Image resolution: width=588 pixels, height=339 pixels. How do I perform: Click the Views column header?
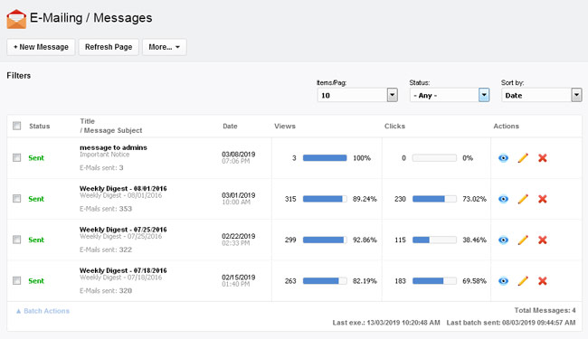click(x=285, y=127)
